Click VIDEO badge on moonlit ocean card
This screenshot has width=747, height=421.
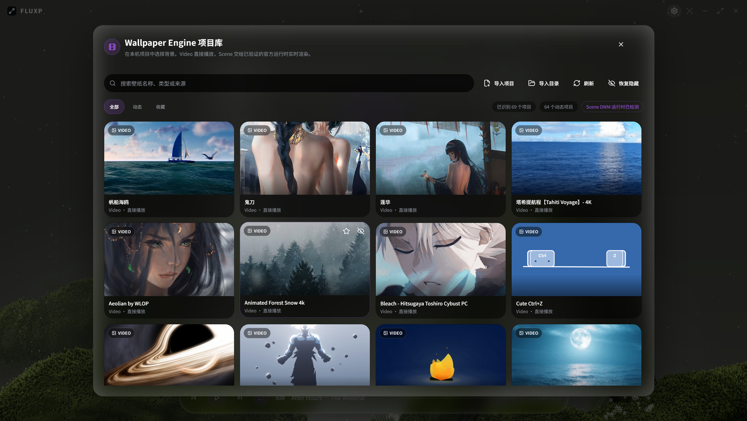529,333
